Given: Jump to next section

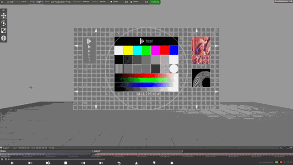Looking at the screenshot, I should click(101, 163).
